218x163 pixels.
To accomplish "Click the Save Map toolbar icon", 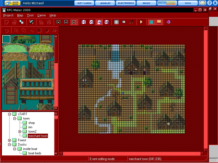I will [x=41, y=22].
